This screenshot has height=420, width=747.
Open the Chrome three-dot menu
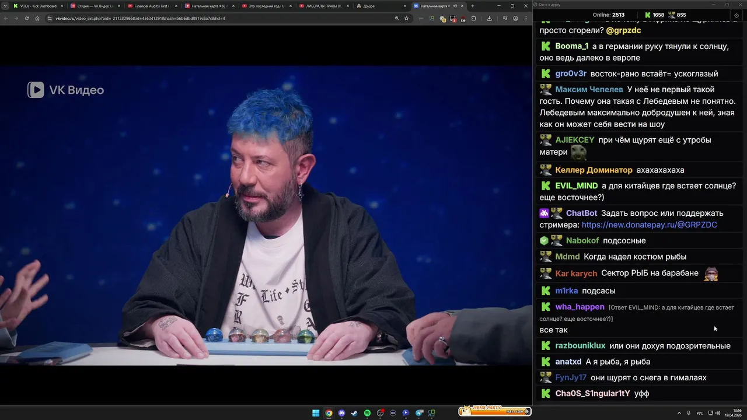coord(525,18)
